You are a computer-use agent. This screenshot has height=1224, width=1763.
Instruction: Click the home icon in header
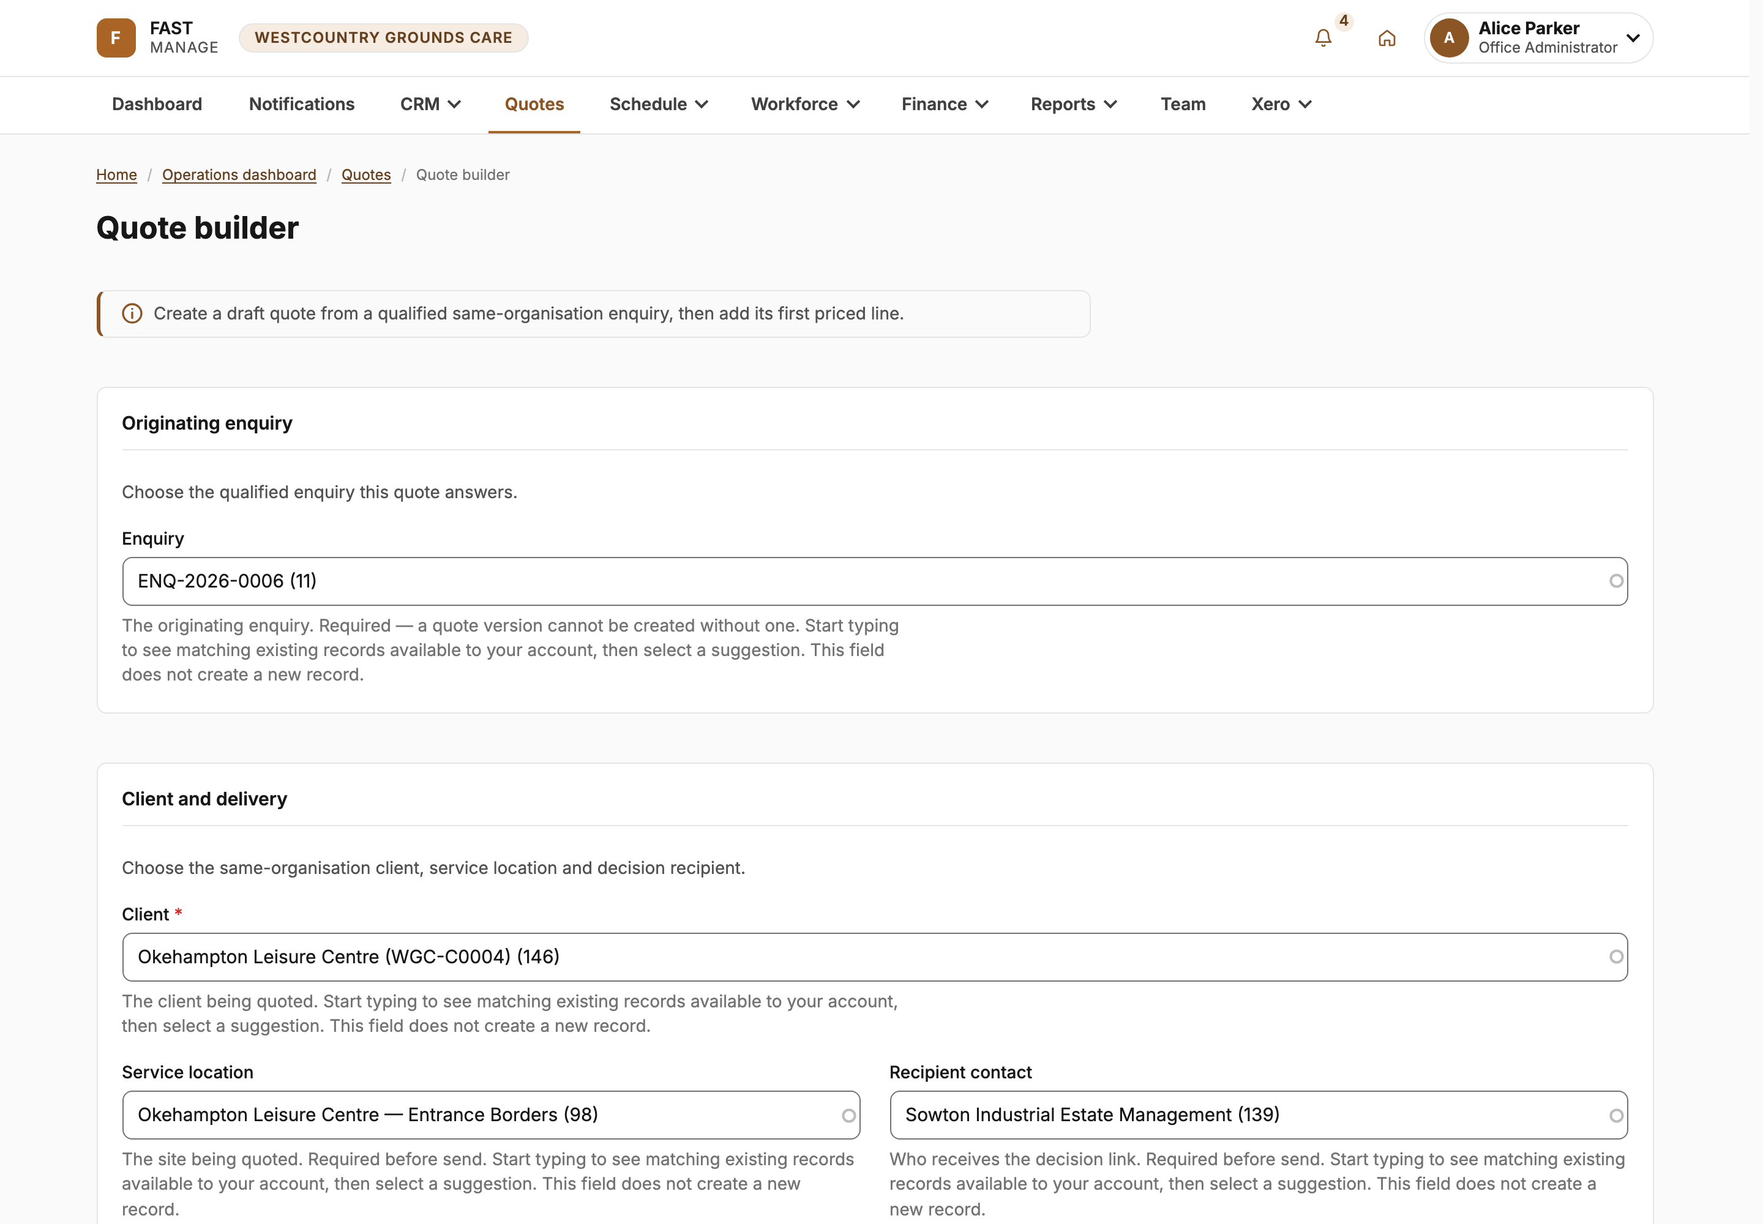point(1387,39)
